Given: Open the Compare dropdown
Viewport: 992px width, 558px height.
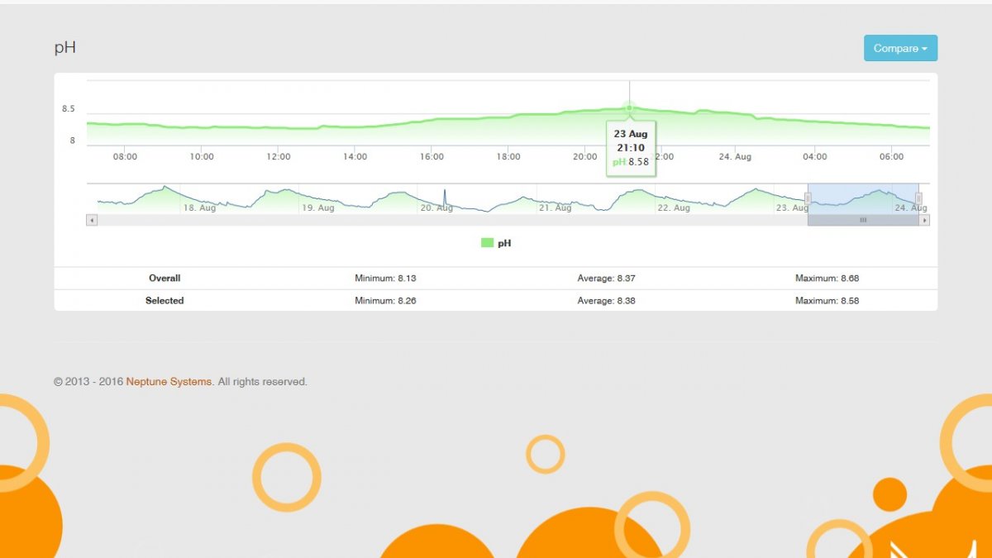Looking at the screenshot, I should (900, 48).
